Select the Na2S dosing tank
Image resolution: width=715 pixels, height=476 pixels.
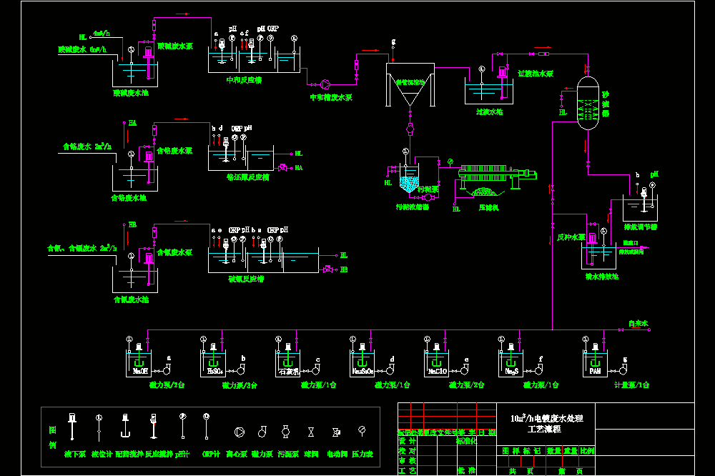511,363
